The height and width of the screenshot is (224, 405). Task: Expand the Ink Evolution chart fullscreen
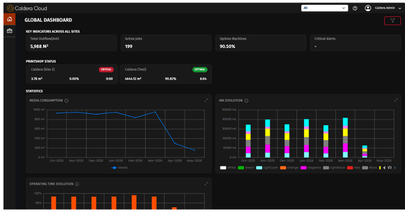point(395,101)
